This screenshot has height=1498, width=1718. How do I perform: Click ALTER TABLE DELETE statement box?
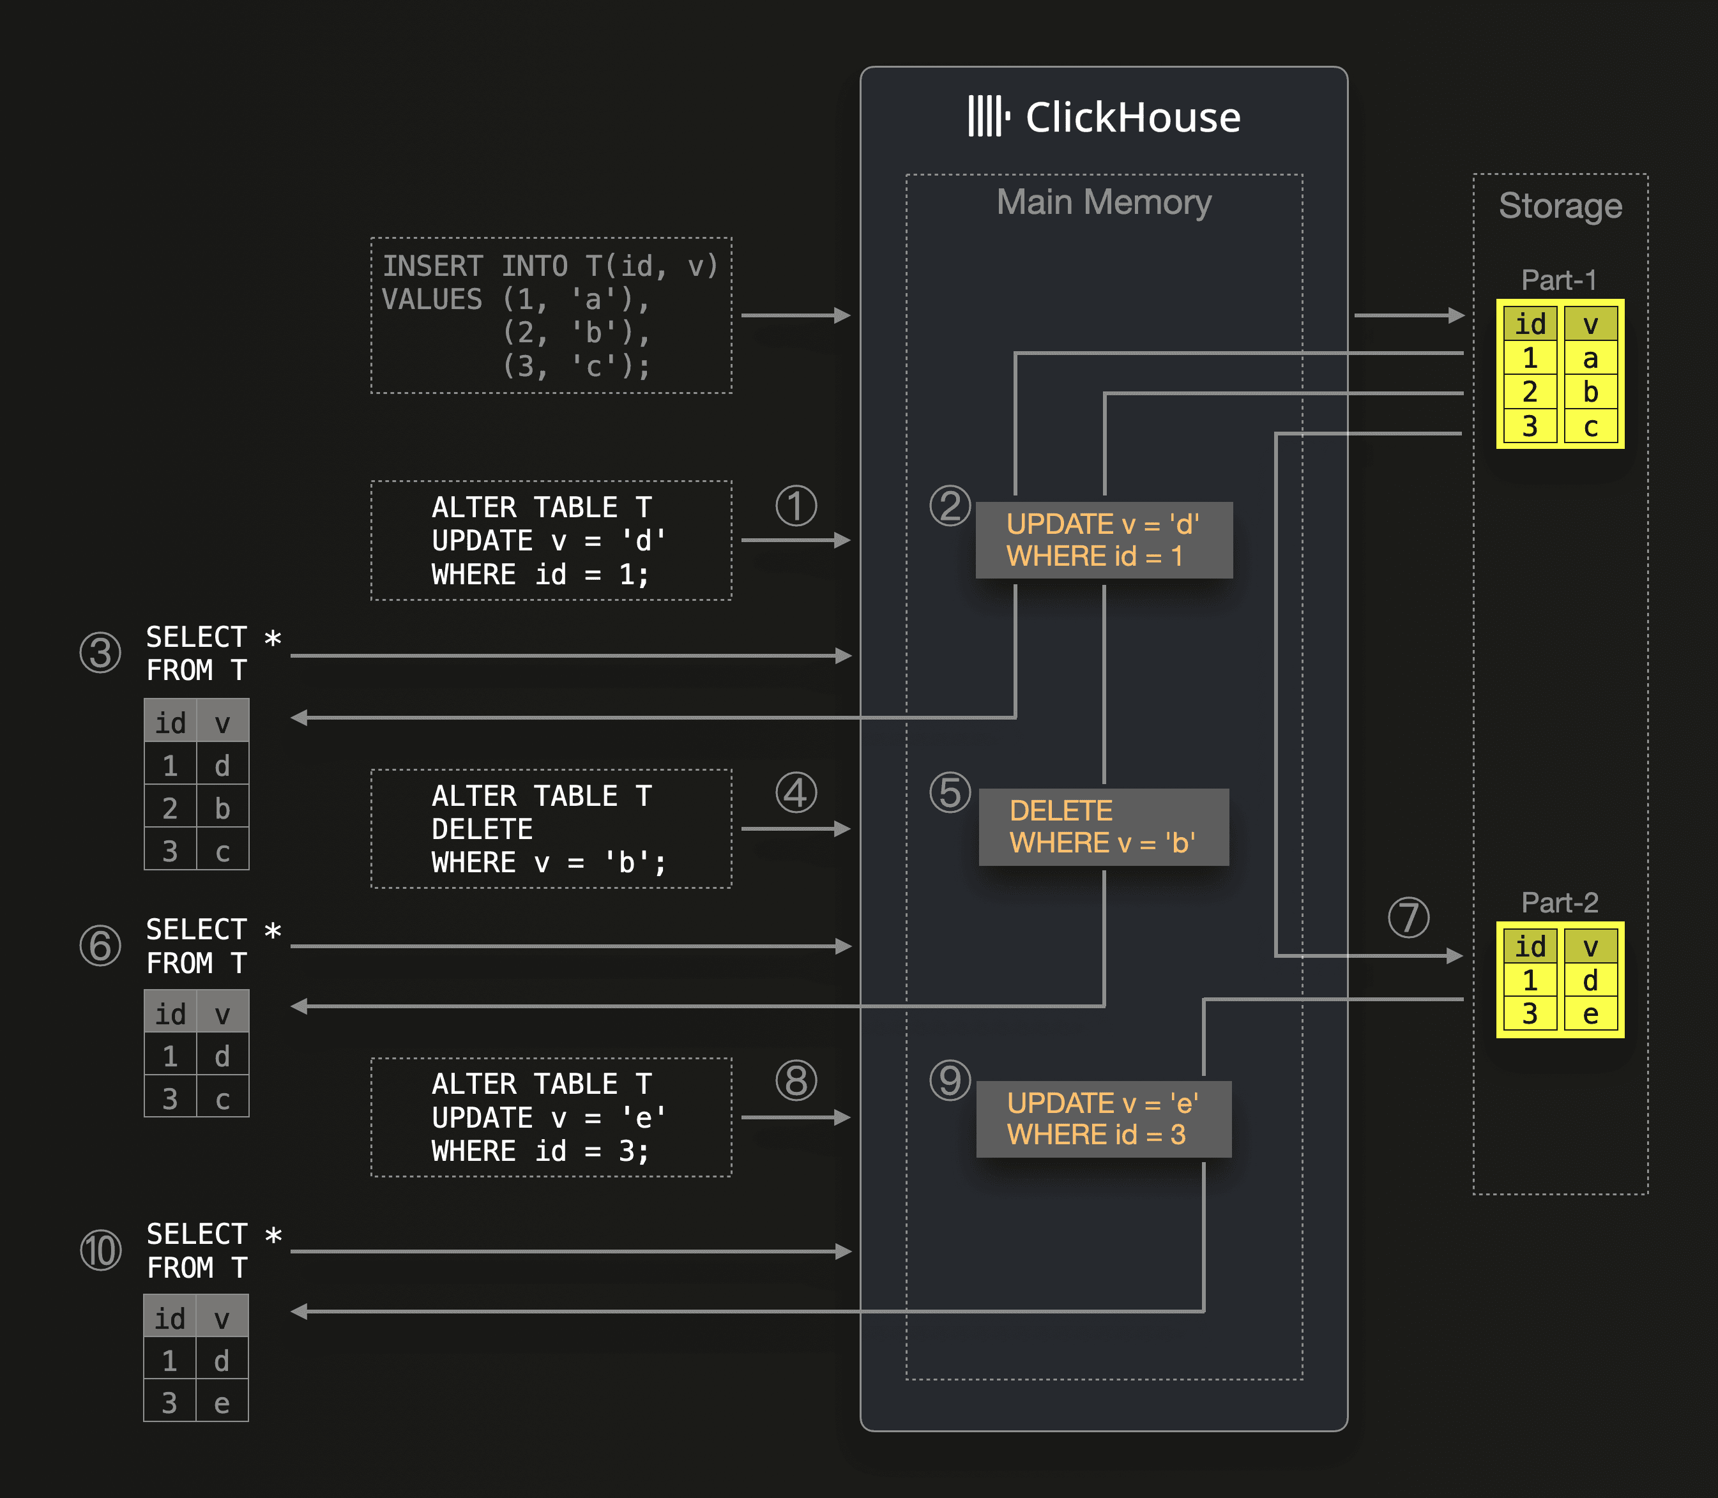click(551, 828)
